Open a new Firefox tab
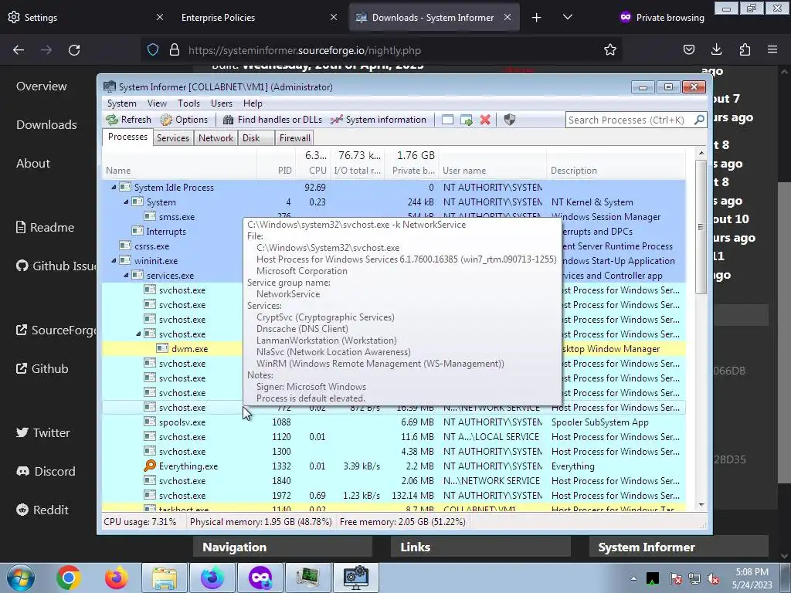Viewport: 791px width, 593px height. [x=536, y=18]
